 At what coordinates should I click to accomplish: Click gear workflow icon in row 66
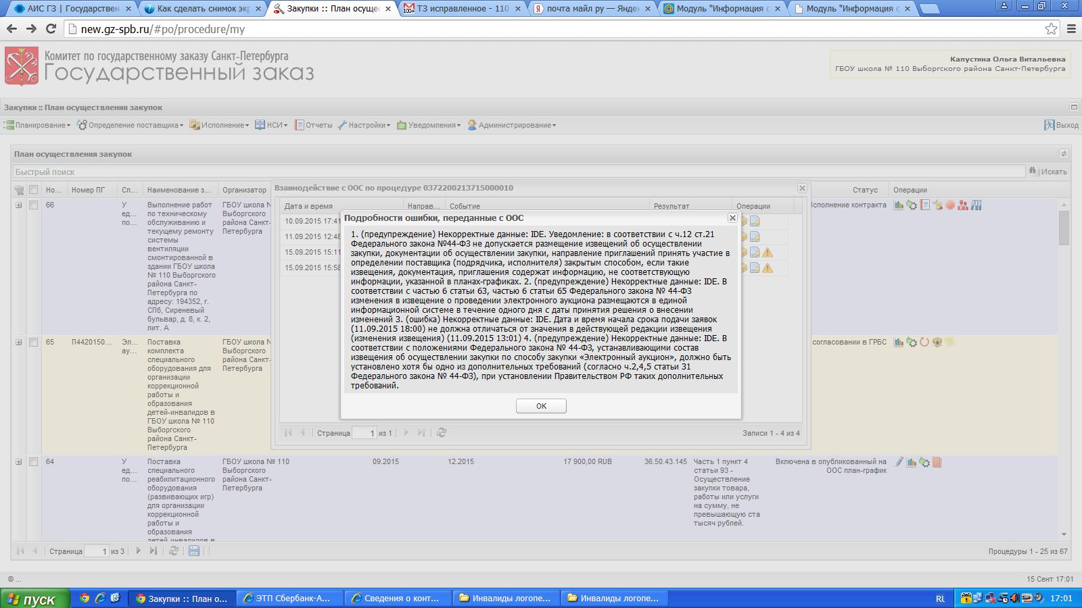pos(912,205)
